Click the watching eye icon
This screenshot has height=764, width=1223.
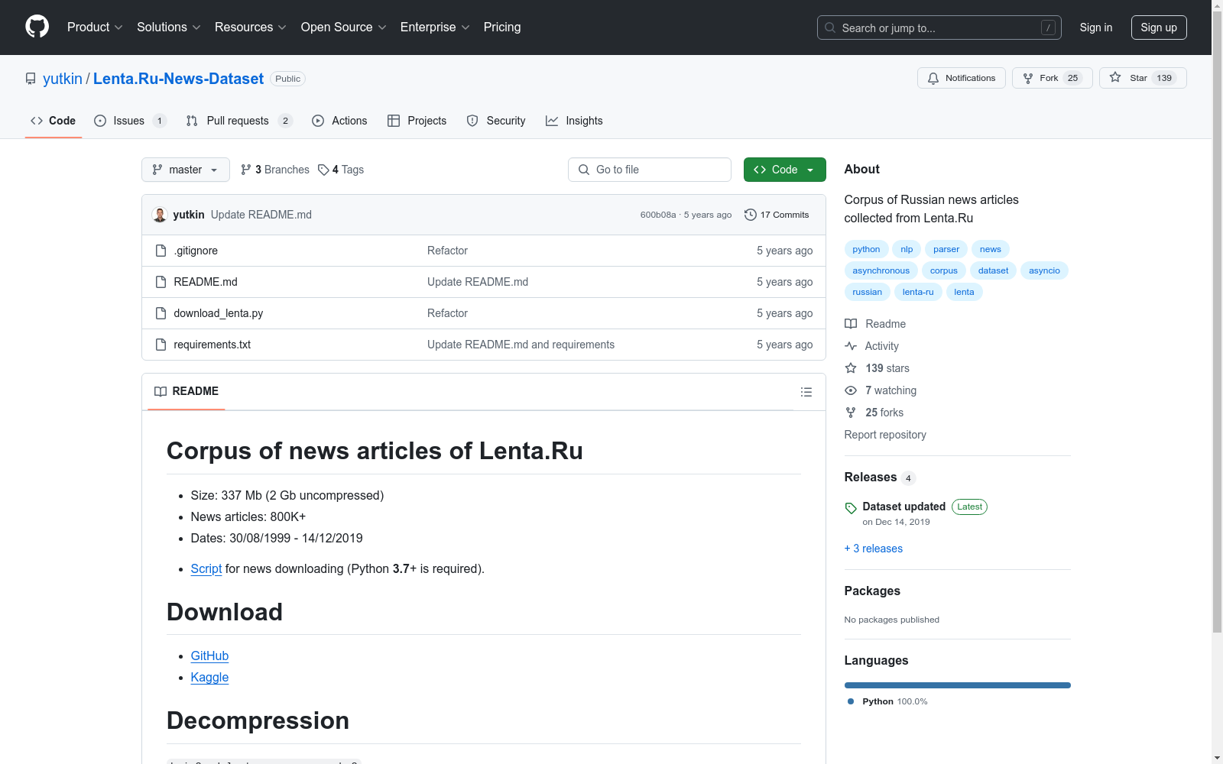(851, 390)
